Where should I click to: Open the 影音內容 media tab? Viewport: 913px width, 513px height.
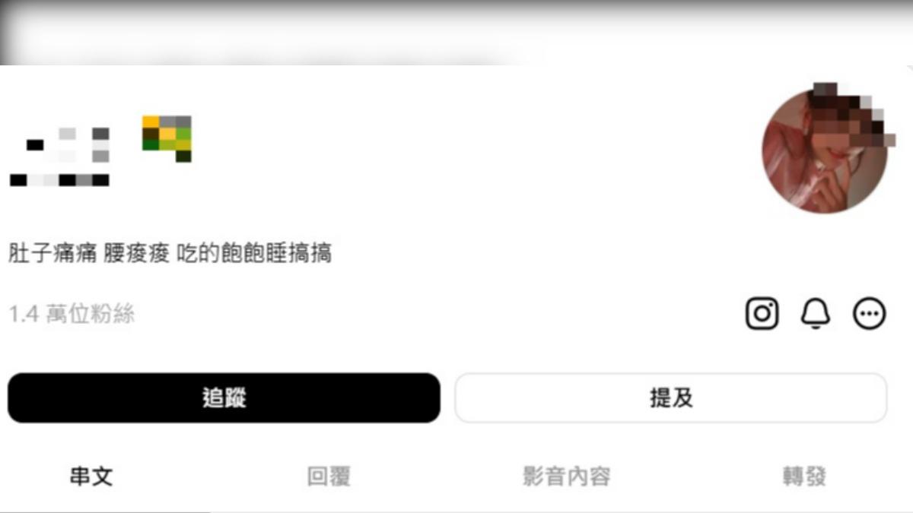[x=567, y=477]
